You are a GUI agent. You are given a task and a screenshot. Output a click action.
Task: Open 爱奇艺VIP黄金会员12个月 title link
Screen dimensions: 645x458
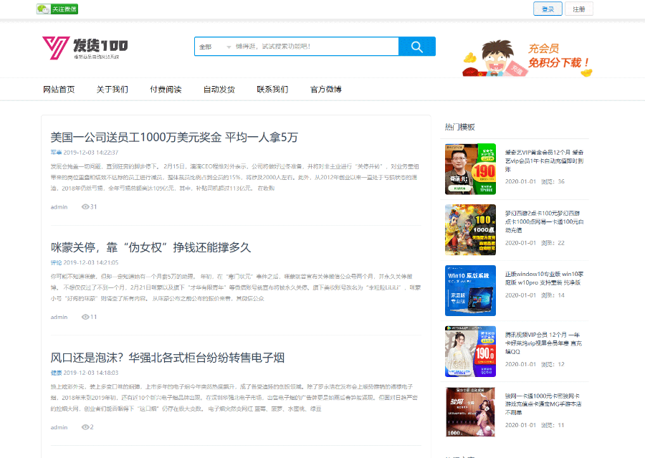click(x=544, y=161)
